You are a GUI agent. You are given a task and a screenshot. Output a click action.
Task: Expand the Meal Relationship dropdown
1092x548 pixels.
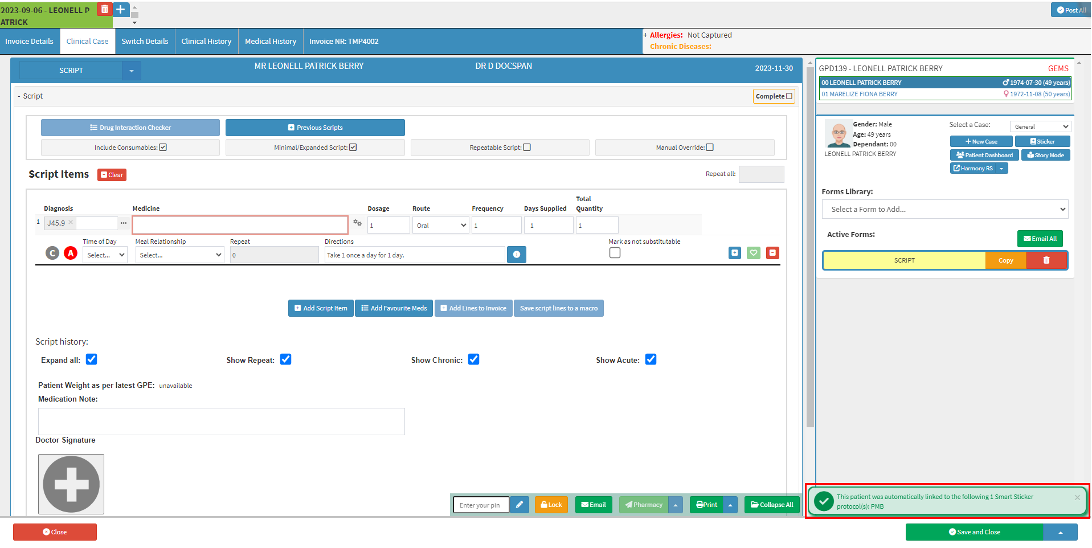(x=179, y=255)
